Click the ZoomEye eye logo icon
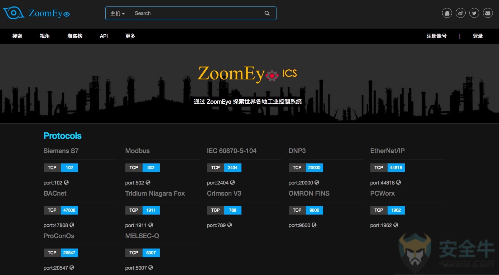 pyautogui.click(x=13, y=13)
